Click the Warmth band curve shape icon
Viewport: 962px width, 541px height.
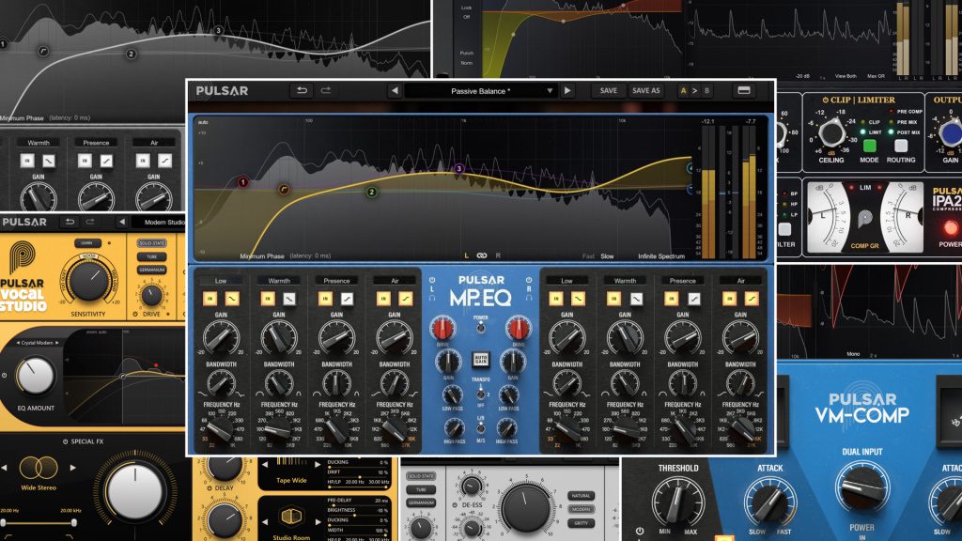pyautogui.click(x=289, y=300)
